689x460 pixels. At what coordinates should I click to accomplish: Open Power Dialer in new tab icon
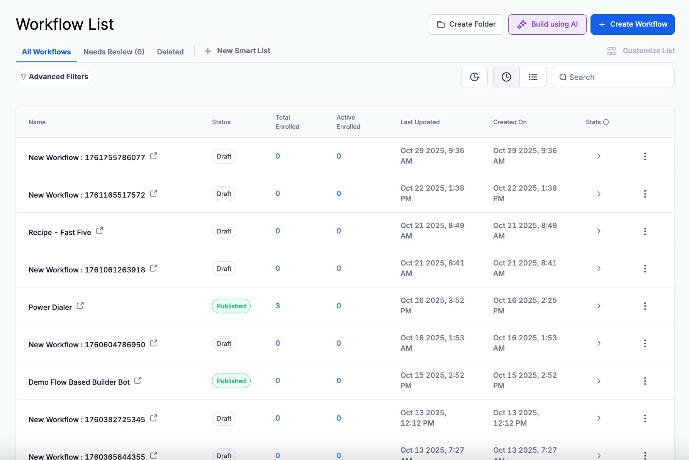point(80,306)
